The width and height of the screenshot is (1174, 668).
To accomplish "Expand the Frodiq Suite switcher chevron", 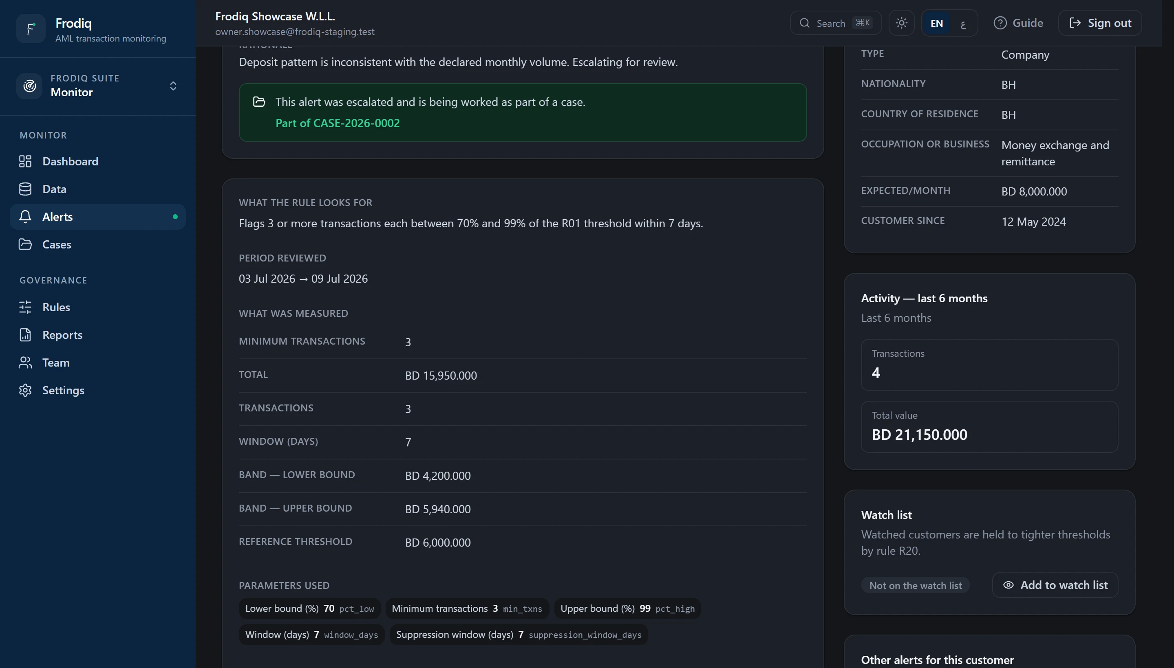I will pyautogui.click(x=173, y=86).
